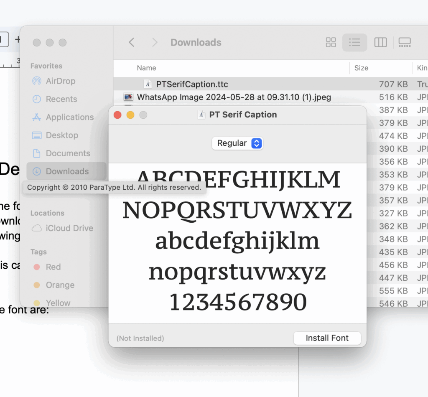The width and height of the screenshot is (428, 397).
Task: Switch Finder to icon view
Action: (x=331, y=42)
